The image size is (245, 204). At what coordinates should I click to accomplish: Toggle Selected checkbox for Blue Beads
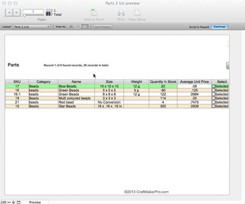(213, 86)
